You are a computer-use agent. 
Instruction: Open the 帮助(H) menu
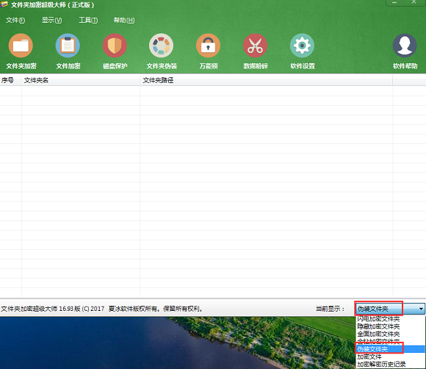point(124,20)
